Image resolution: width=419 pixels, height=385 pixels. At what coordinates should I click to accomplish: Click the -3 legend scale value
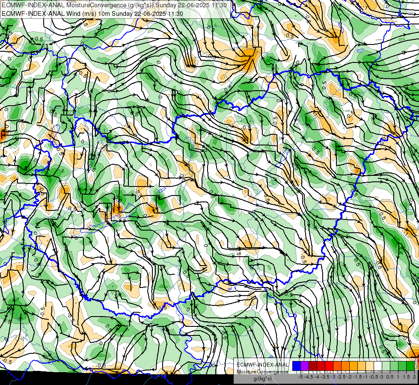[333, 377]
